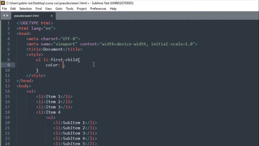Open the Help menu

pyautogui.click(x=113, y=9)
